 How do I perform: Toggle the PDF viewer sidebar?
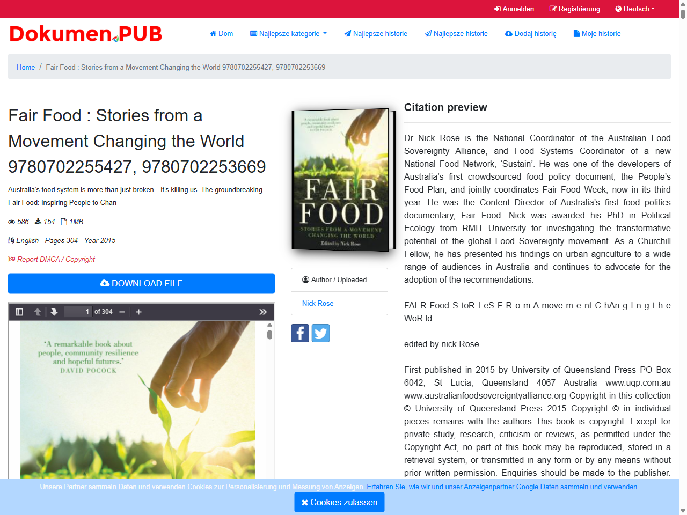pos(19,312)
